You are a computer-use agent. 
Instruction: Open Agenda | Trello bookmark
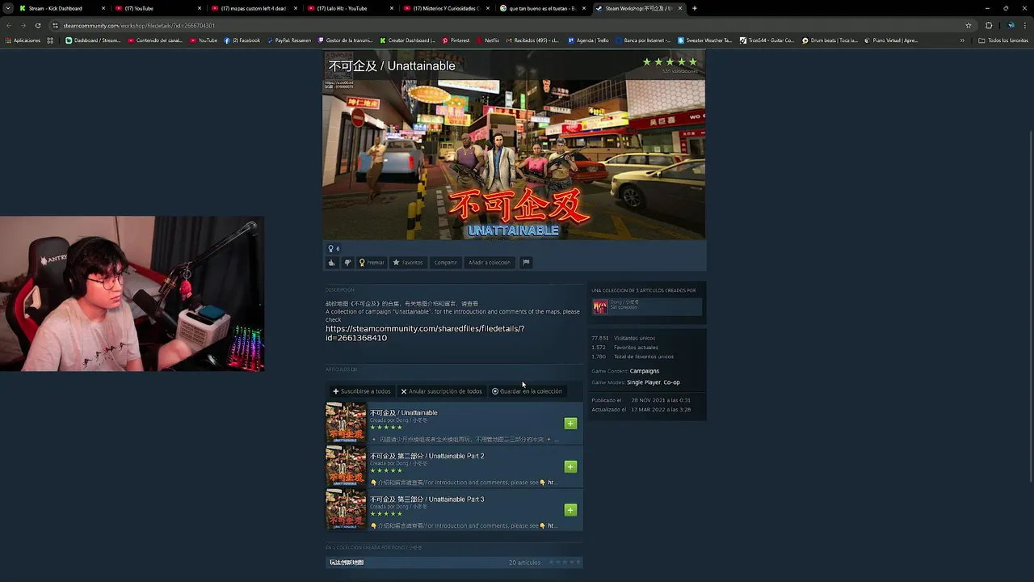(589, 40)
